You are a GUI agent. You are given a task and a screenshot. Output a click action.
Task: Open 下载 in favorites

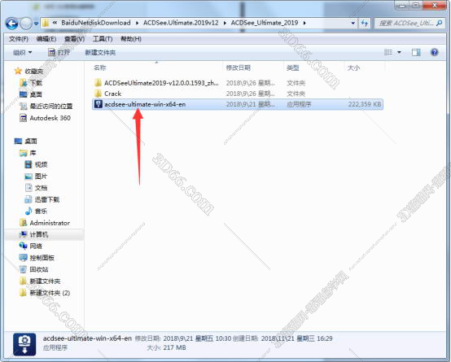pyautogui.click(x=36, y=83)
